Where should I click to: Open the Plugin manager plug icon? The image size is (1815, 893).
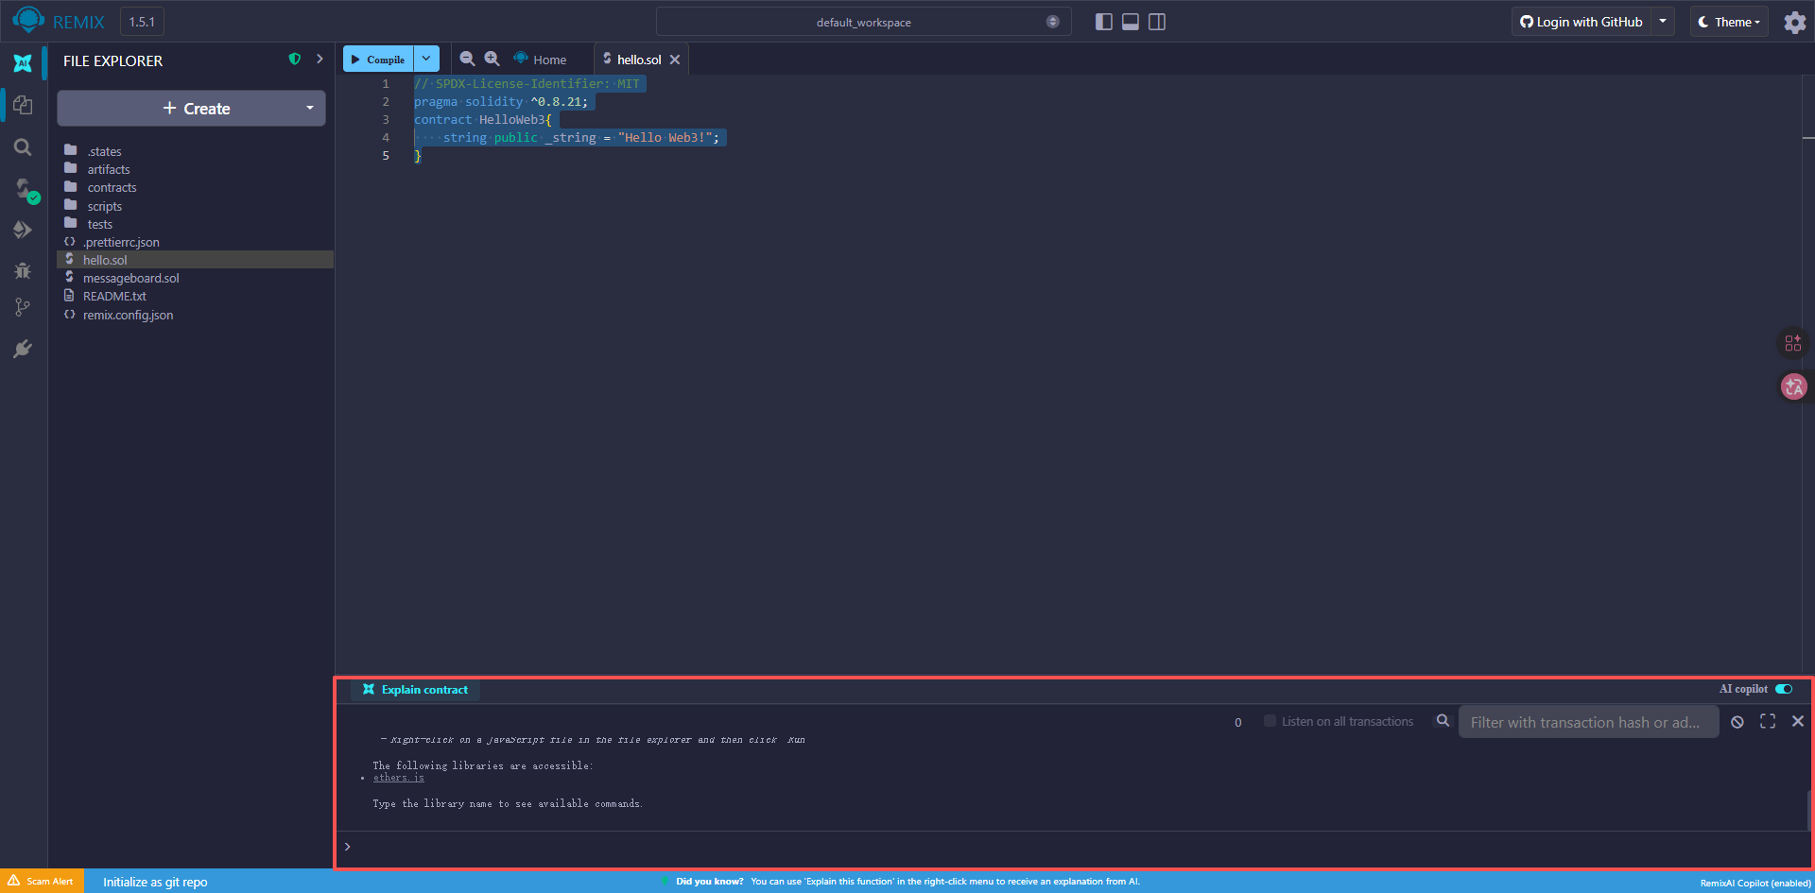click(x=23, y=349)
